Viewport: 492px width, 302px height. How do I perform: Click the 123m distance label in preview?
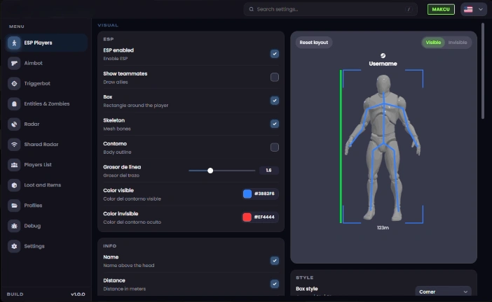click(383, 228)
